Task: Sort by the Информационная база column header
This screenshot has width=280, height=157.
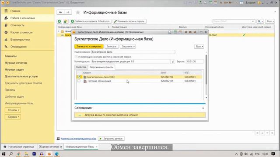Action: click(70, 27)
